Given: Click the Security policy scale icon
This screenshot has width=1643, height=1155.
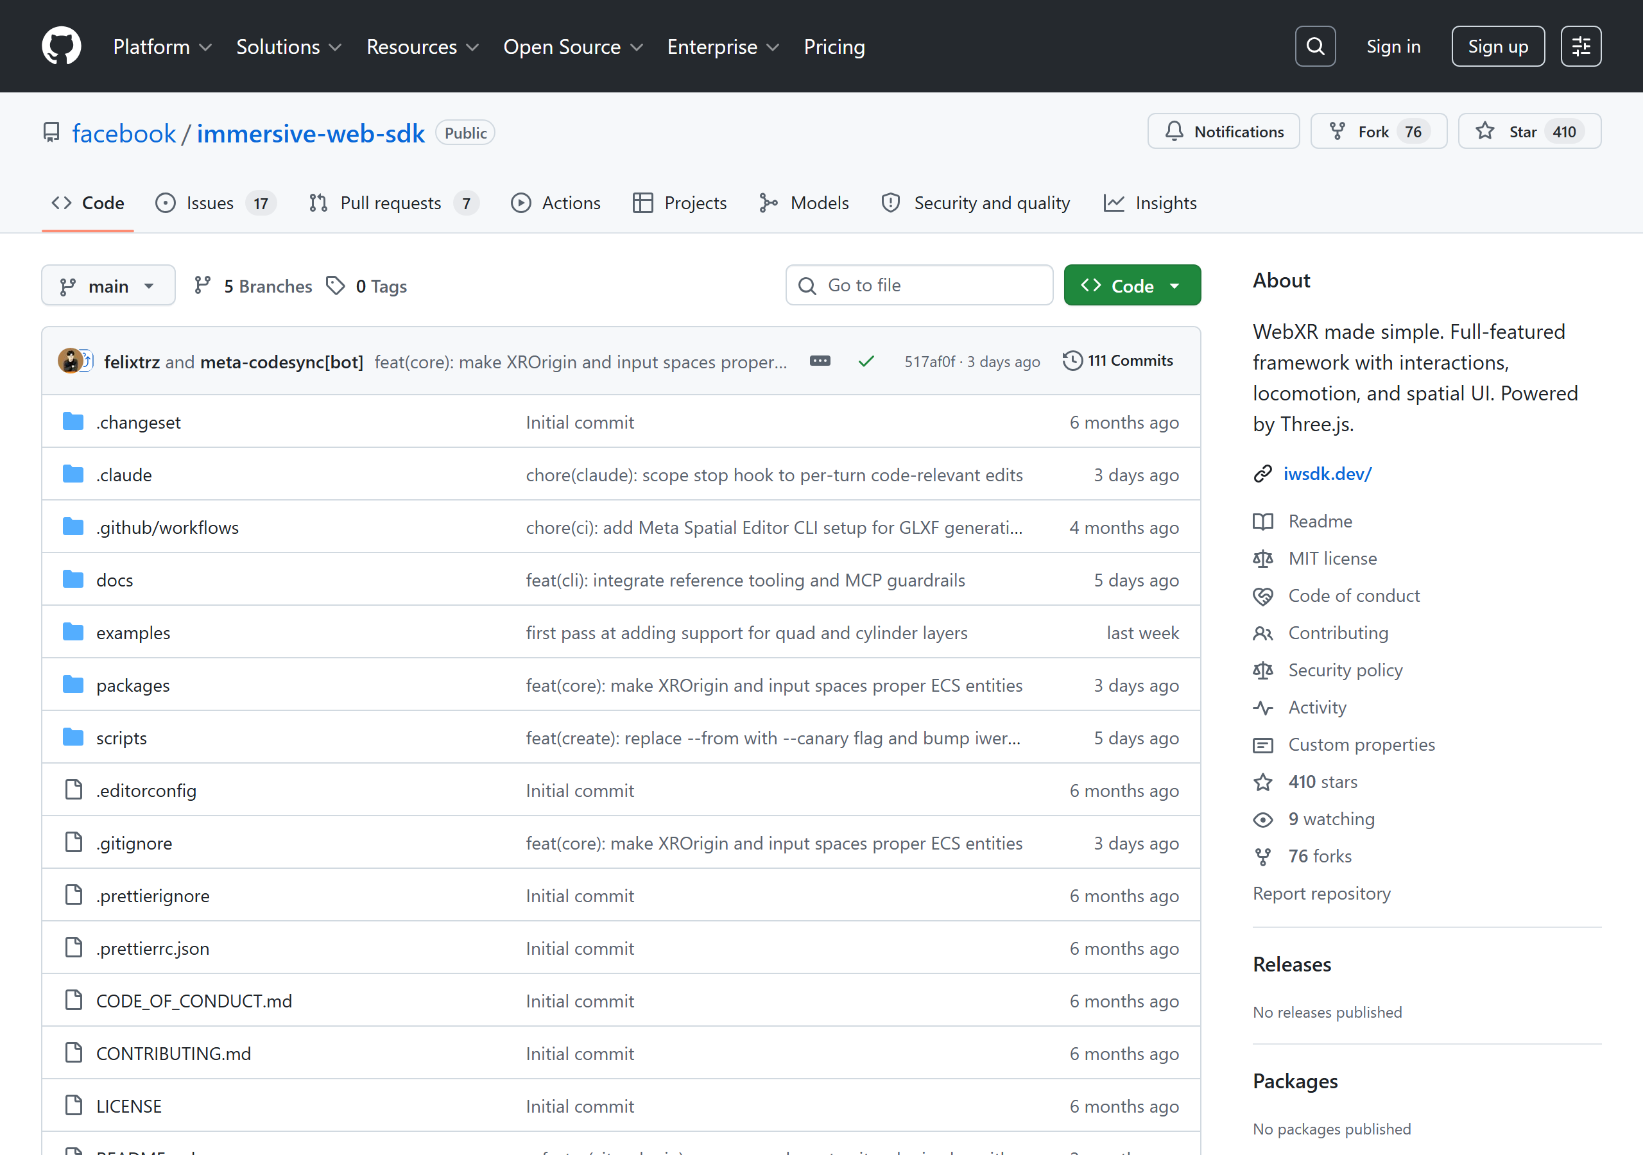Looking at the screenshot, I should [x=1263, y=670].
